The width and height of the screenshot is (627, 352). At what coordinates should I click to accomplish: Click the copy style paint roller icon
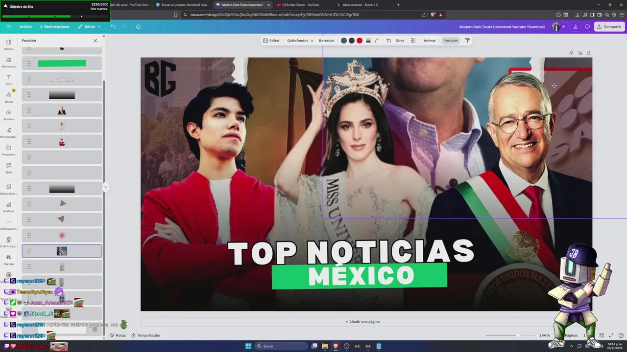(467, 41)
